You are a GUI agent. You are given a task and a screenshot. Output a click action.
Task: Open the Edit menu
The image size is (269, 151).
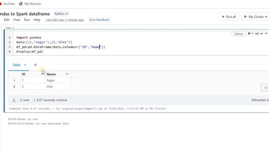[x=7, y=20]
